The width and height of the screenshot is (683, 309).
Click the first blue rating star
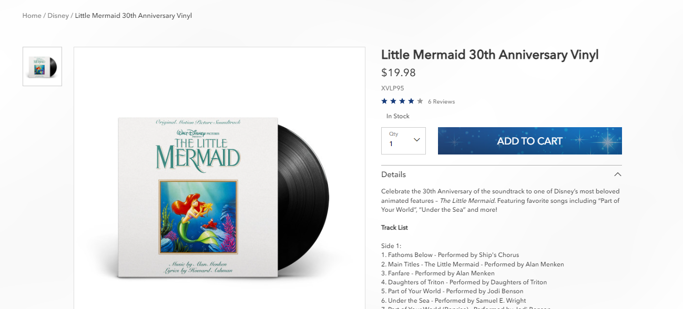point(384,101)
